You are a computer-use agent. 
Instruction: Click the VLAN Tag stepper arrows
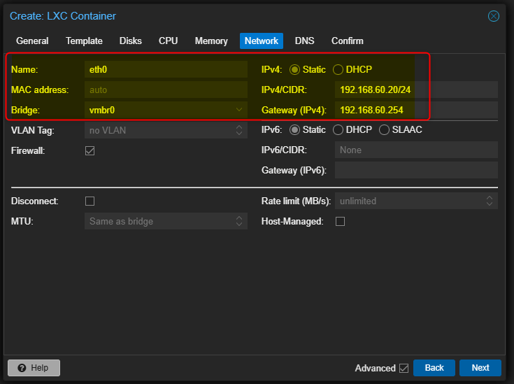pyautogui.click(x=239, y=130)
